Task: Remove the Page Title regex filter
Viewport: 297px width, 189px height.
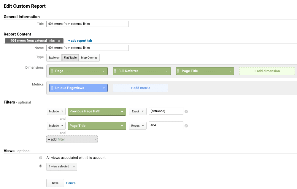Action: pyautogui.click(x=186, y=125)
